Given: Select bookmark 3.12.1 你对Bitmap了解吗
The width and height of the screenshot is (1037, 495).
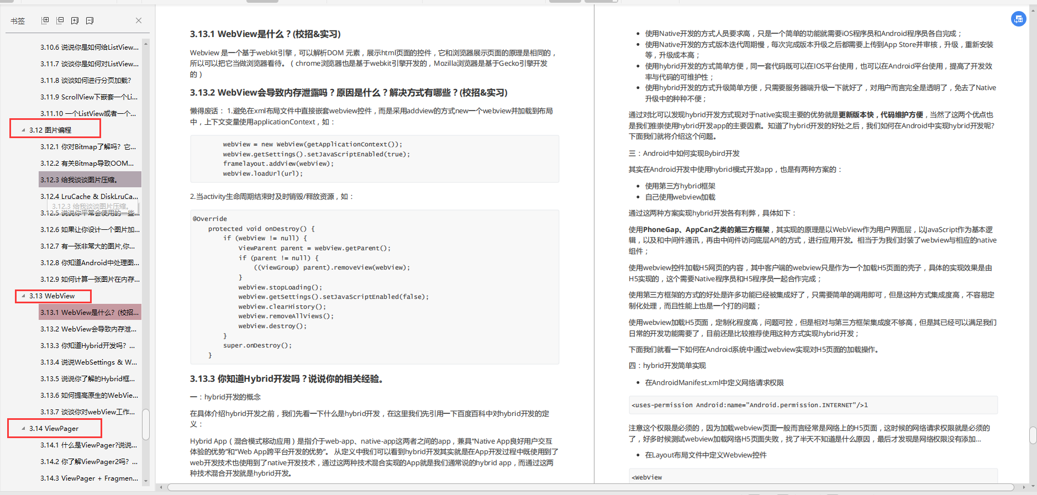Looking at the screenshot, I should 88,147.
